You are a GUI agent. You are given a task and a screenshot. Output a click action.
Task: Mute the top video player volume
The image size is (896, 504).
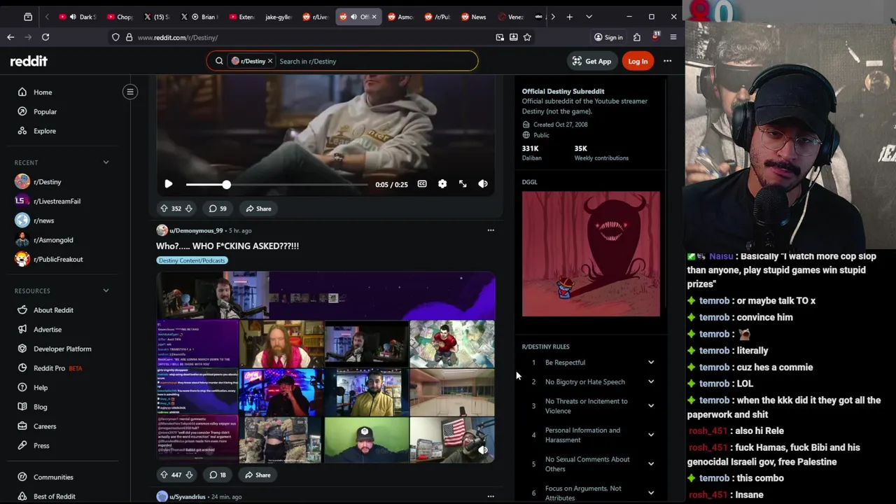click(x=483, y=184)
